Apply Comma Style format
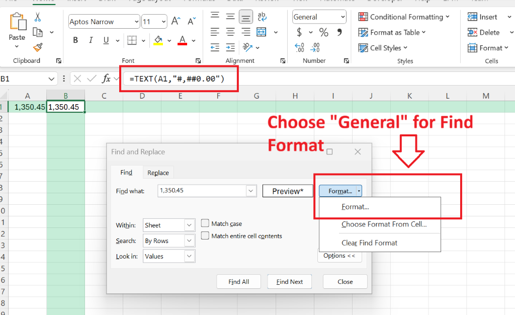 tap(339, 32)
